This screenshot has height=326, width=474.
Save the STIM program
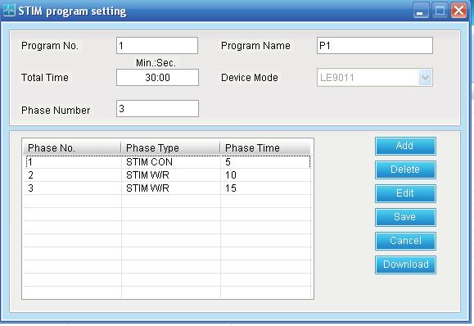pos(405,217)
